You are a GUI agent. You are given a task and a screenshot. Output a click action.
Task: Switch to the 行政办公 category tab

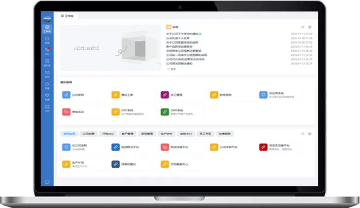click(108, 134)
